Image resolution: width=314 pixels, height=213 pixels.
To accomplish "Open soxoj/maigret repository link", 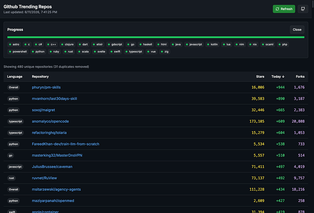I will (44, 110).
